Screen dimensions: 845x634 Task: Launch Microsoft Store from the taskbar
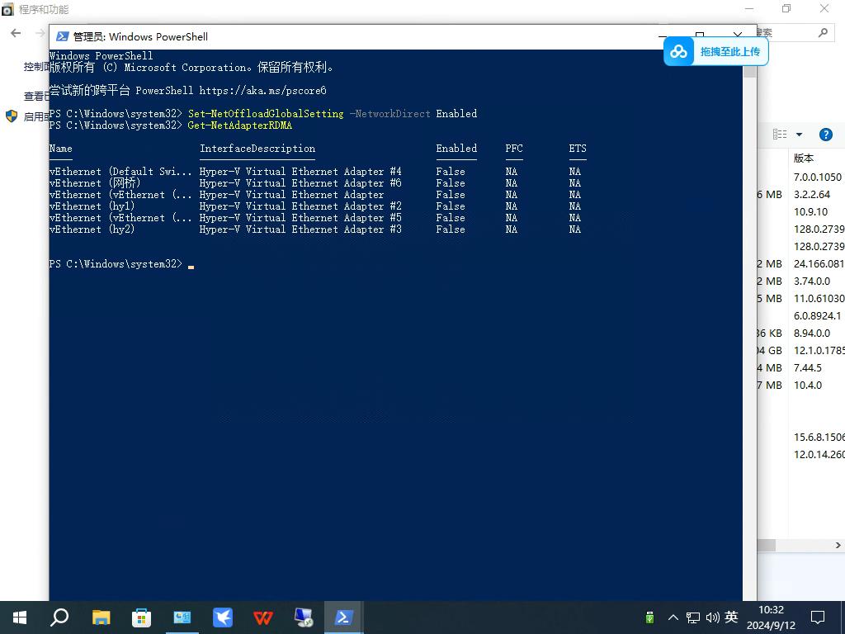point(142,617)
